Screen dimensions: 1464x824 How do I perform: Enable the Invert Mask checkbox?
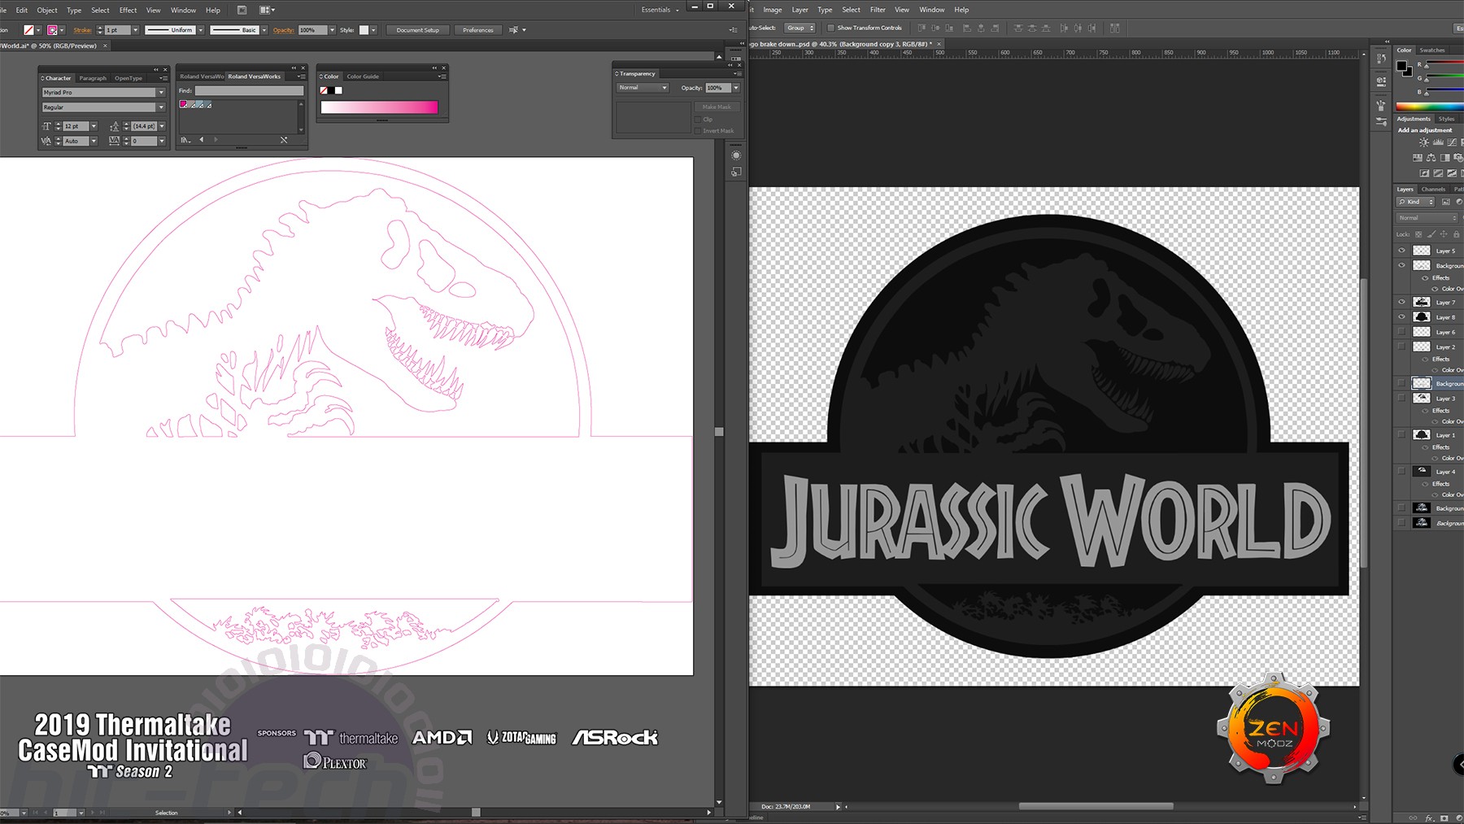[698, 131]
